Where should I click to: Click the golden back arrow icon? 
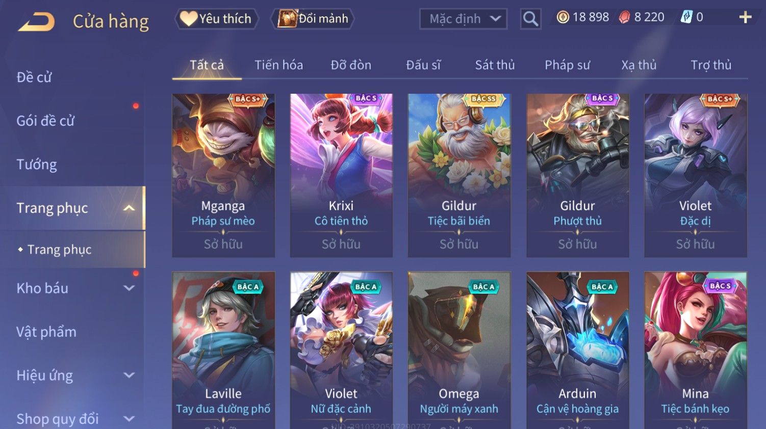point(36,22)
